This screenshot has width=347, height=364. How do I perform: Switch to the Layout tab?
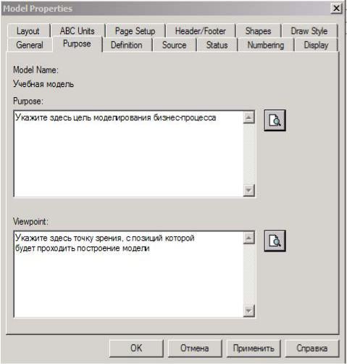(x=28, y=31)
